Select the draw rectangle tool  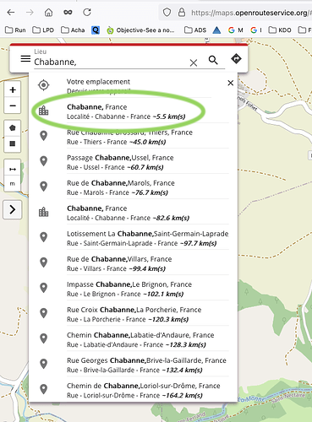click(13, 143)
